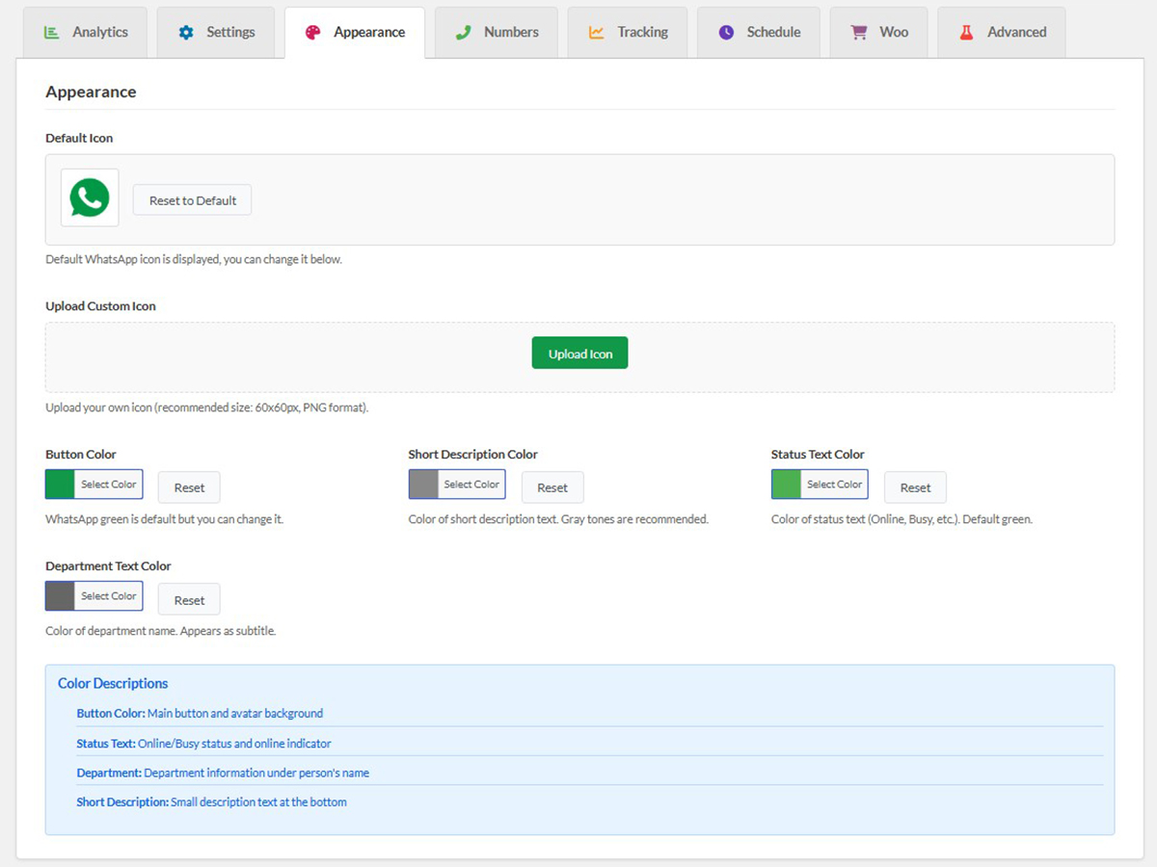Reset the Status Text Color
The image size is (1157, 867).
(915, 487)
